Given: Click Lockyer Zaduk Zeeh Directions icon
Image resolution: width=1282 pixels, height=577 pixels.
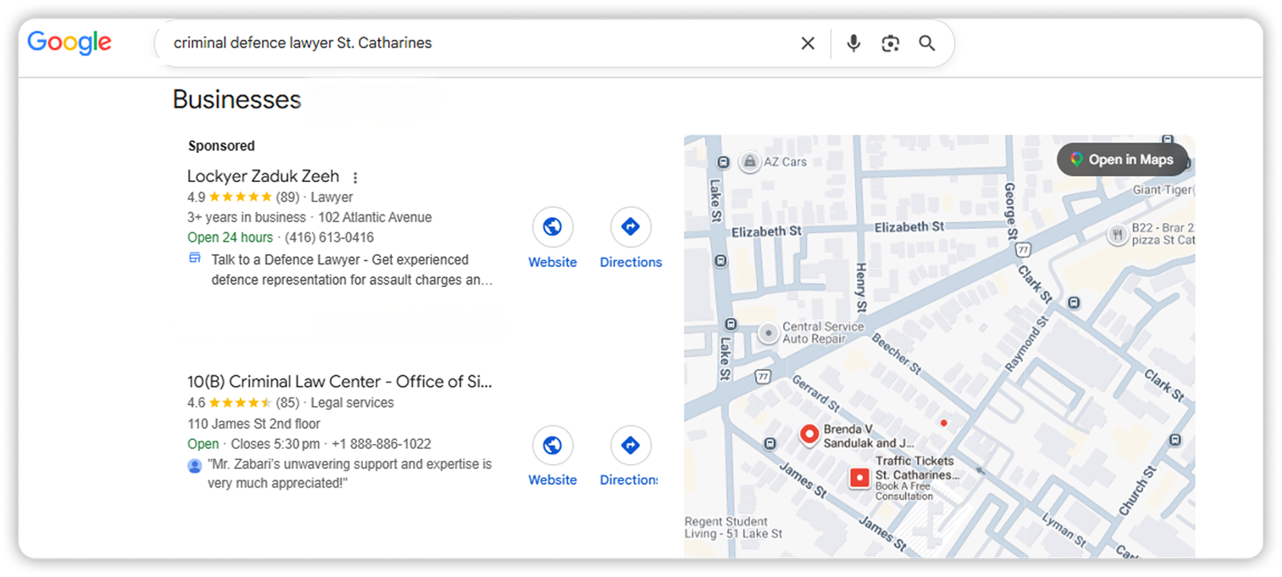Looking at the screenshot, I should tap(631, 227).
